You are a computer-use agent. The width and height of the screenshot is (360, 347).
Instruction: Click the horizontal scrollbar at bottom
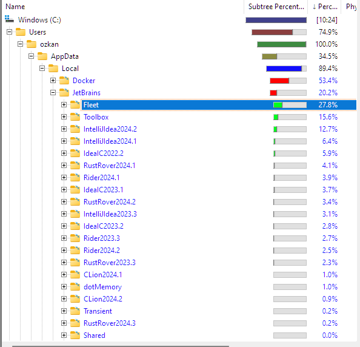[x=121, y=346]
